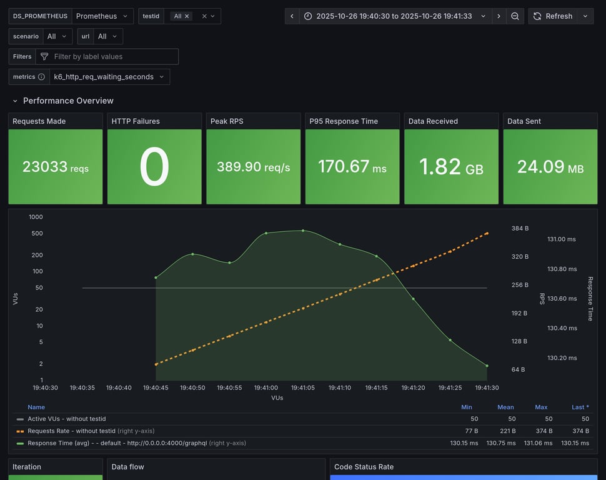Image resolution: width=606 pixels, height=480 pixels.
Task: Sort legend by Mean column header
Action: (505, 407)
